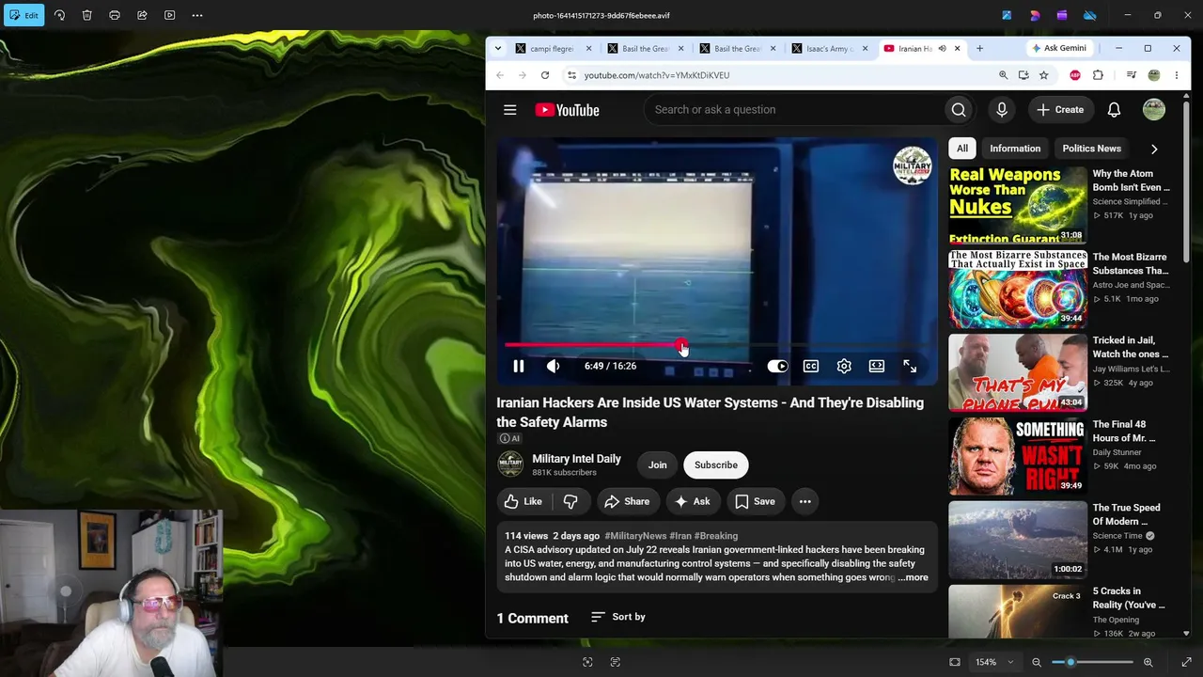Zoom in with Photos plus magnifier
The width and height of the screenshot is (1203, 677).
(1148, 662)
